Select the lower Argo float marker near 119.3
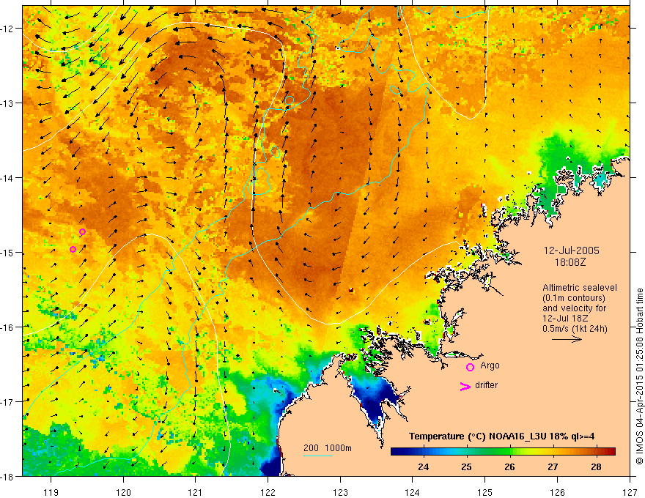This screenshot has width=645, height=498. click(73, 250)
